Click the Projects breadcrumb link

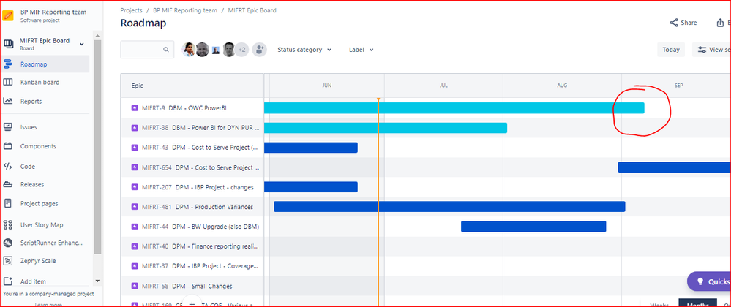(131, 10)
